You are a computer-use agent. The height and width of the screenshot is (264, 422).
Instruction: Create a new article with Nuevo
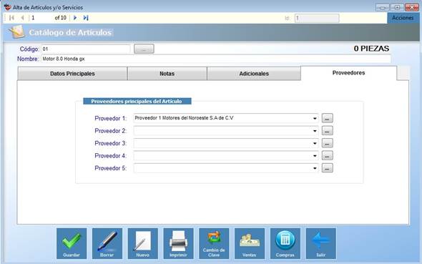click(142, 243)
